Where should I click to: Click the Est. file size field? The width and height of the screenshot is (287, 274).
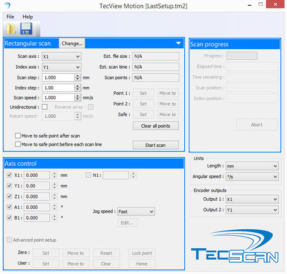pos(156,56)
